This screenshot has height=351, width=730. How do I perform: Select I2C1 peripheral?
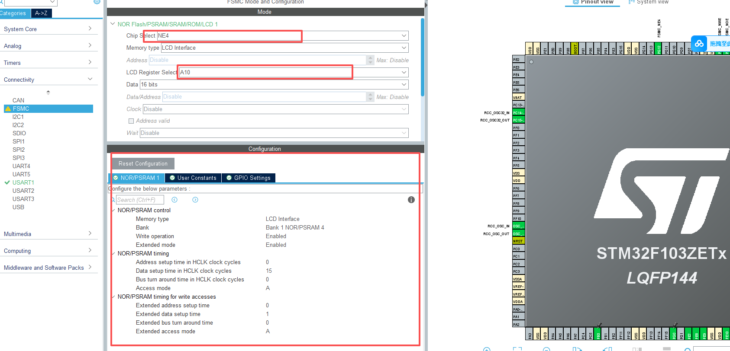(x=18, y=117)
